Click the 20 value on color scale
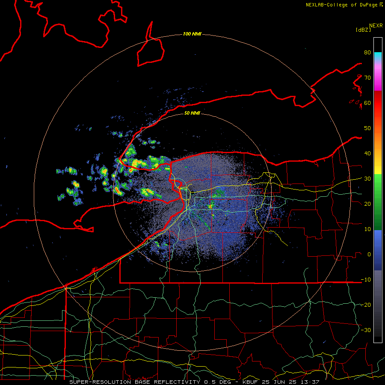This screenshot has width=385, height=385. click(367, 204)
